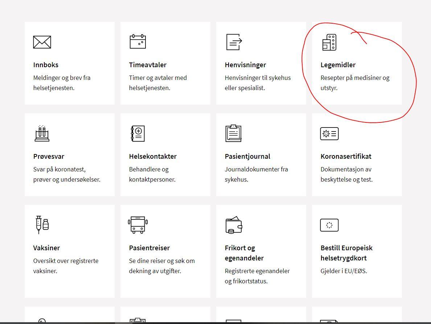The width and height of the screenshot is (431, 324).
Task: Open the Vaksiner syringe icon
Action: click(x=42, y=224)
